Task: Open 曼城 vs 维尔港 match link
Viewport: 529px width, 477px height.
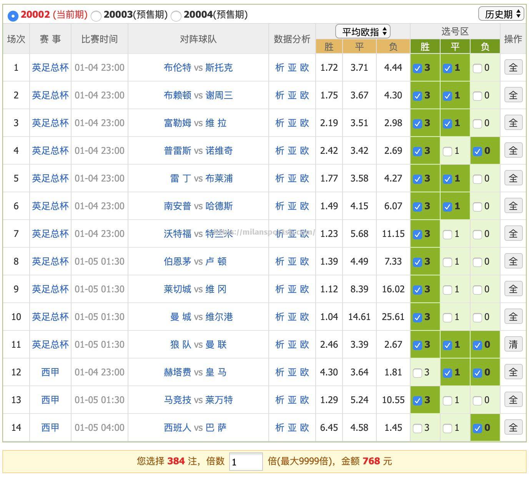Action: pyautogui.click(x=201, y=317)
